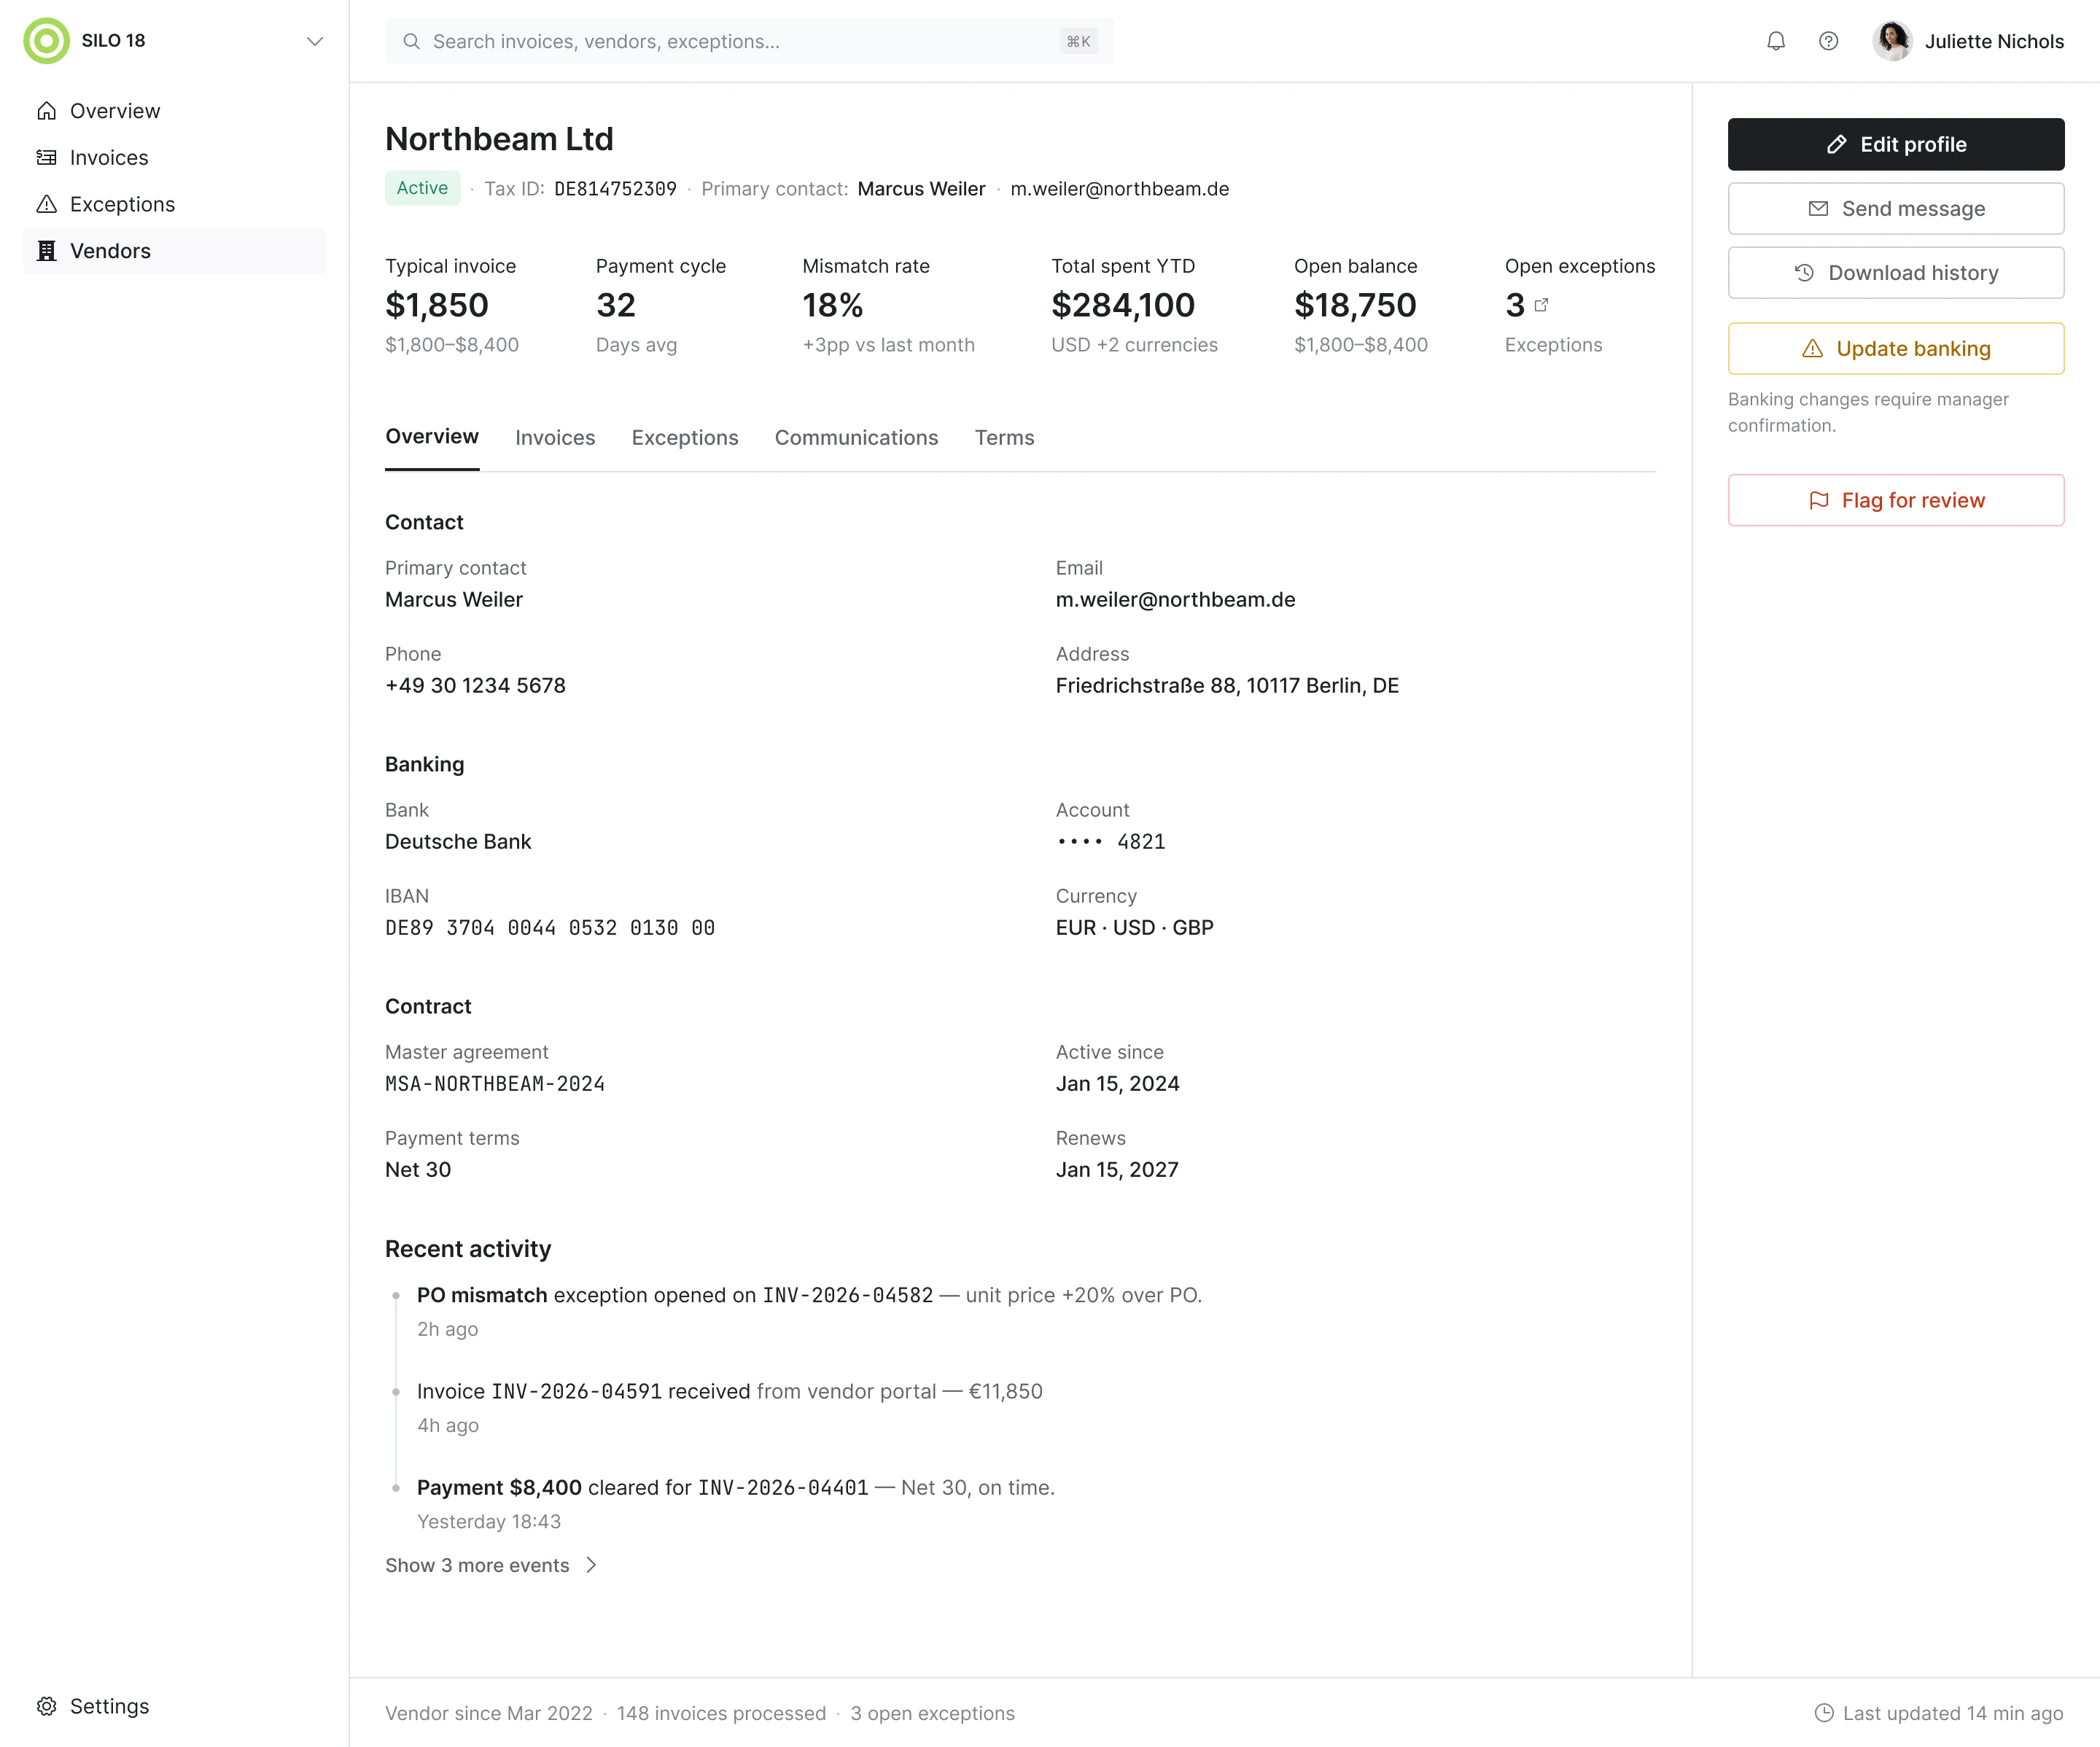2100x1747 pixels.
Task: Open external link icon next to Open exceptions
Action: point(1541,305)
